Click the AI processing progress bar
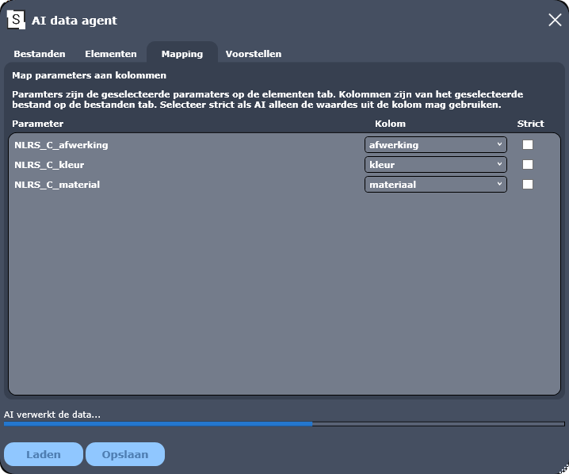Viewport: 569px width, 474px height. point(284,424)
